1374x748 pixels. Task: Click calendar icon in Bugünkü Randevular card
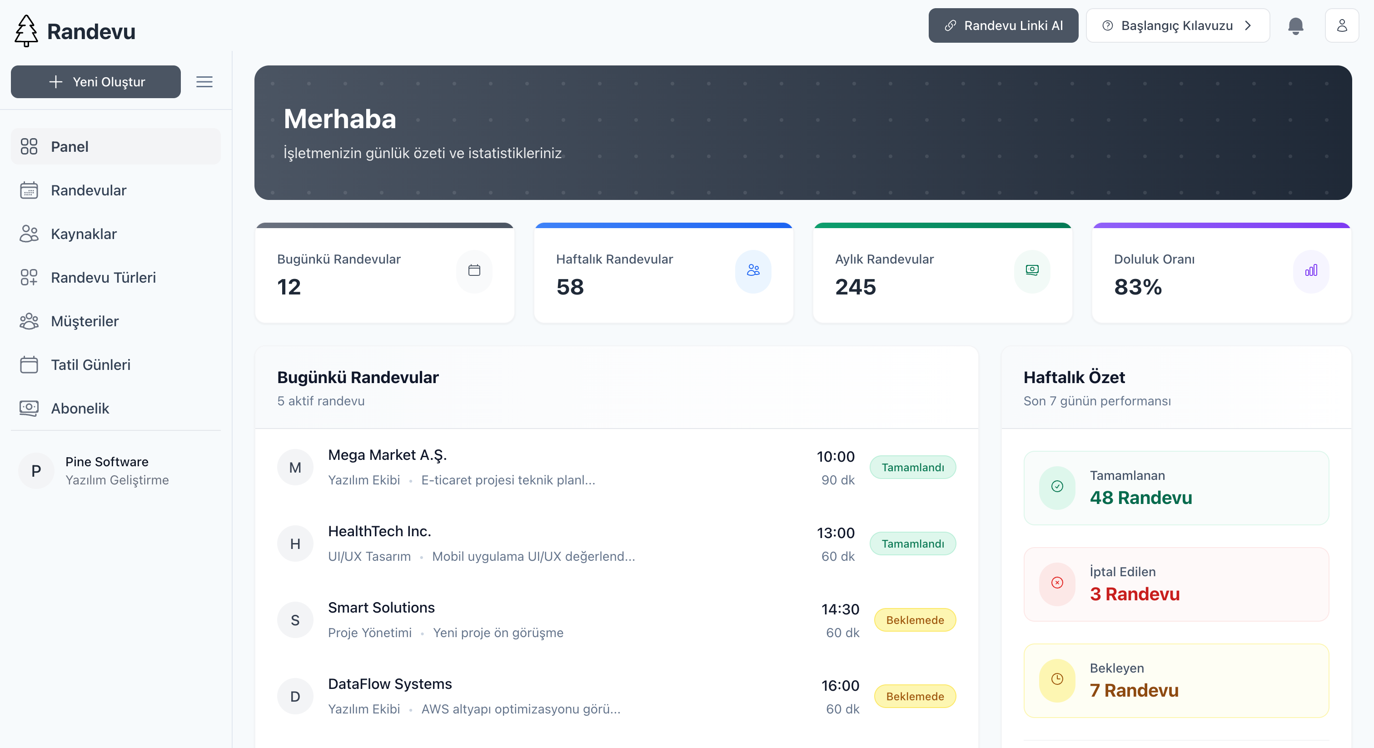[473, 270]
